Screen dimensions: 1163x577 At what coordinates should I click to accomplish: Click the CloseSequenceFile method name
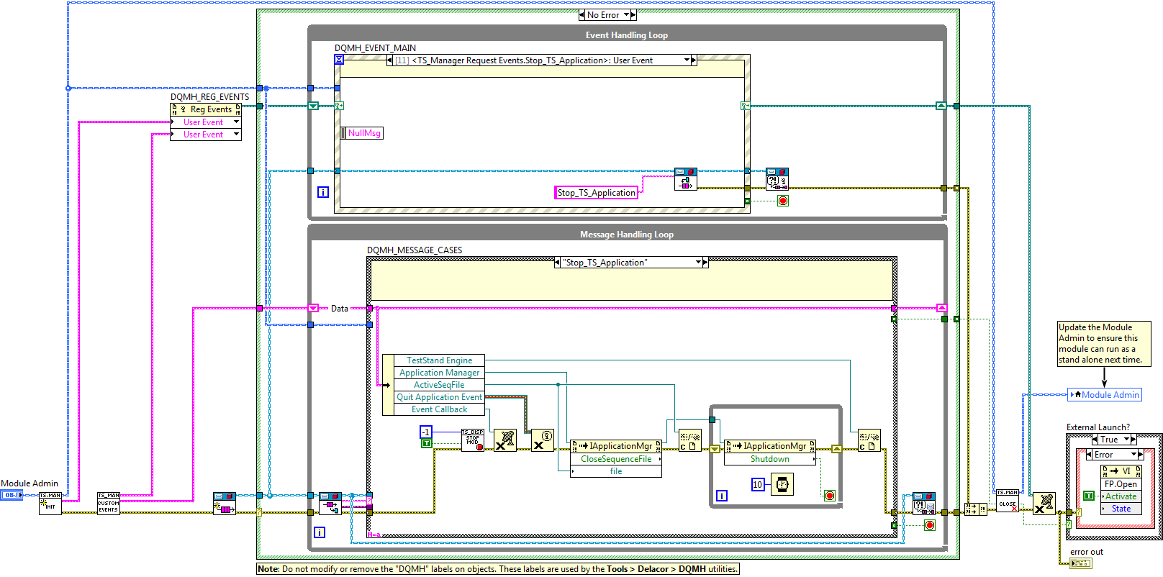click(x=616, y=459)
